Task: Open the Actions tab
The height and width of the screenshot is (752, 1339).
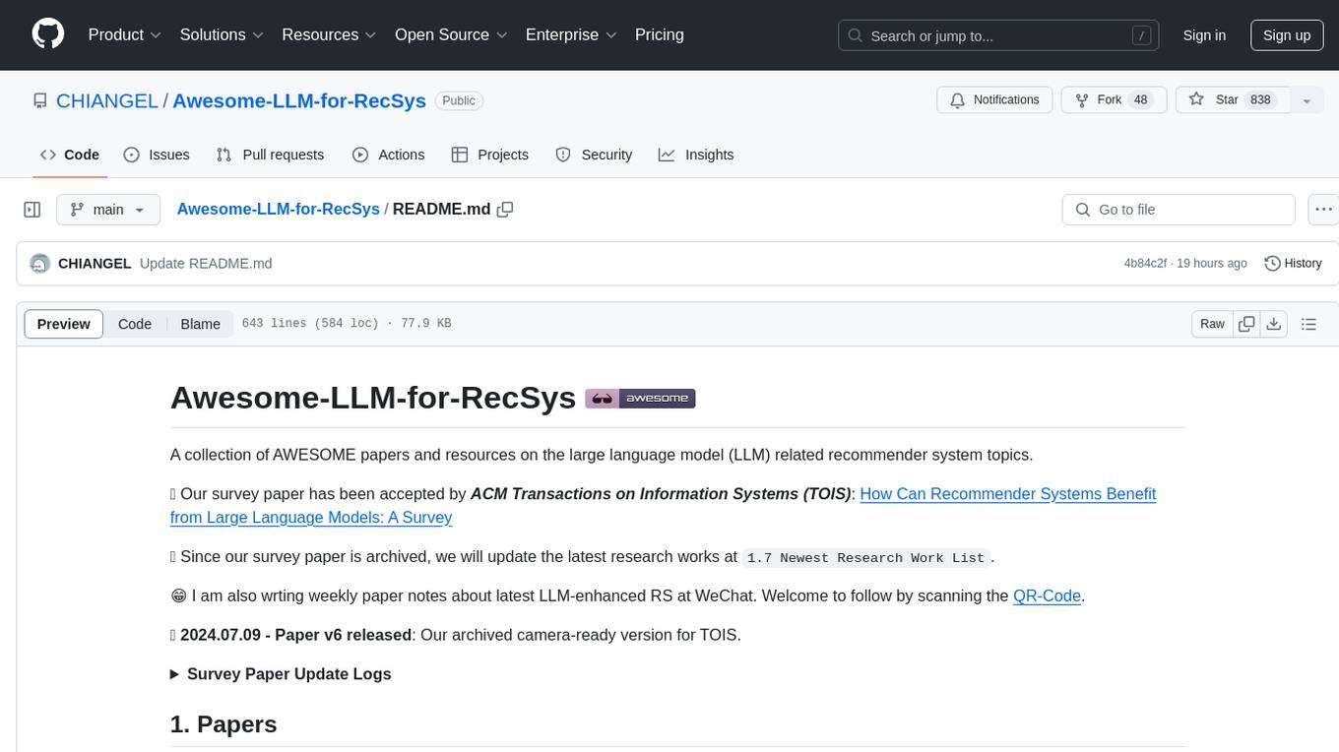Action: [x=389, y=155]
